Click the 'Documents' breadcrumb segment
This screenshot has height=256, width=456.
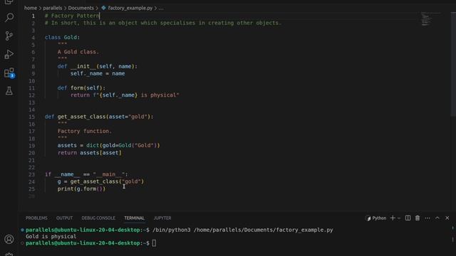[x=81, y=8]
